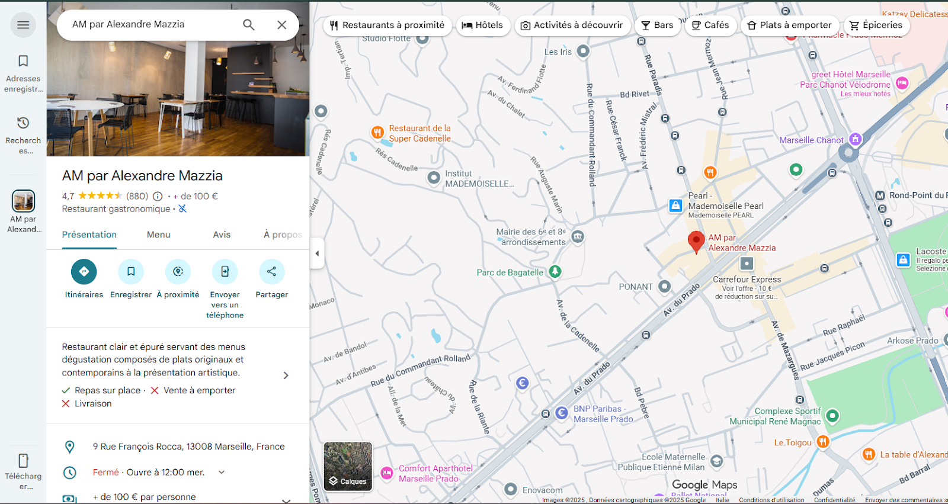Select Restaurants à proximité filter chip

[387, 25]
